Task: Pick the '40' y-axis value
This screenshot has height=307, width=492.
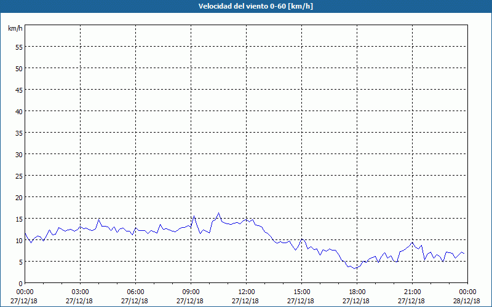Action: click(19, 111)
